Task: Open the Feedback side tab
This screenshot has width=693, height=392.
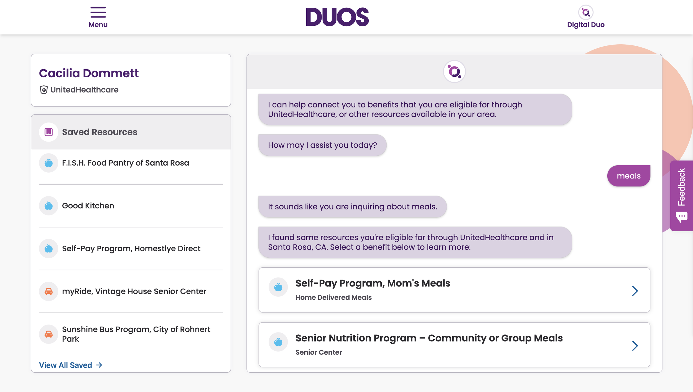Action: [681, 187]
